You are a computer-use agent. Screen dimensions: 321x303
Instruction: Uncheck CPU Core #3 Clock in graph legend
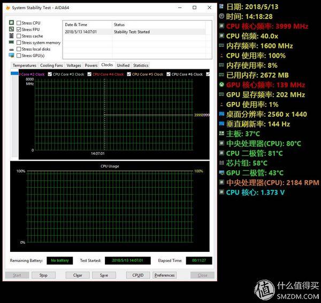50,74
